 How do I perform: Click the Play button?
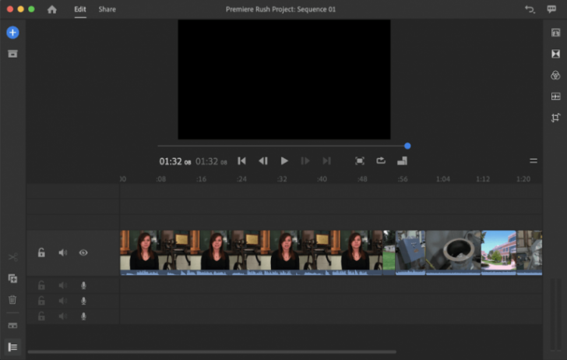tap(284, 161)
